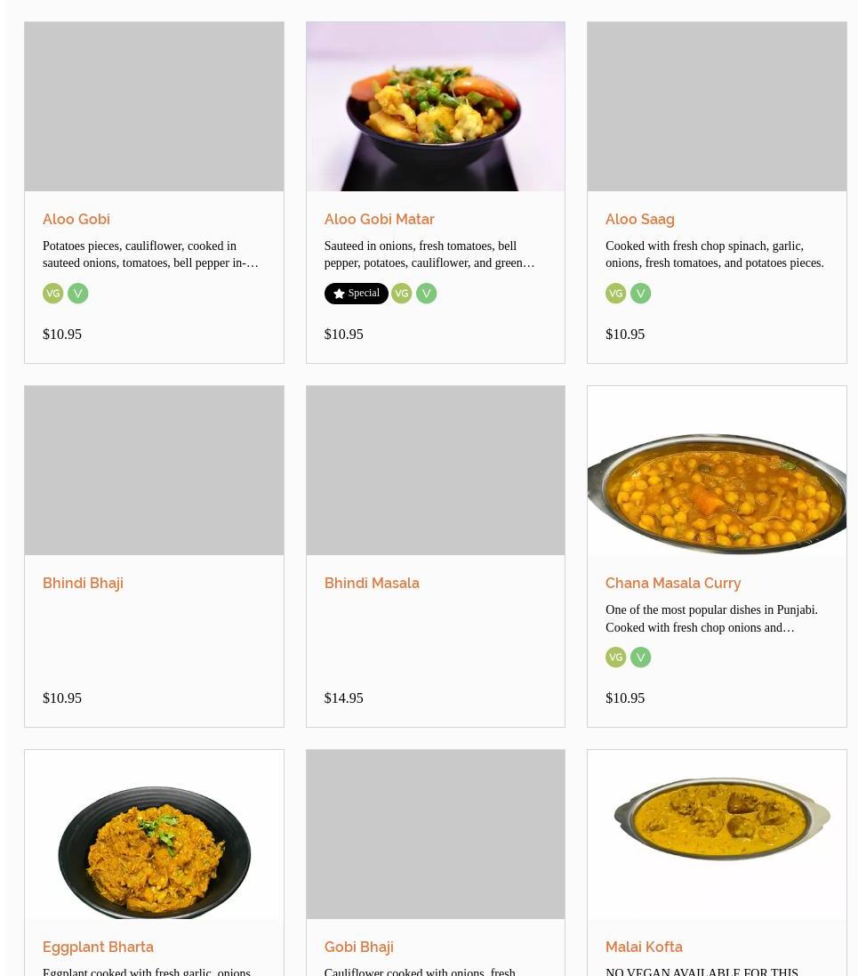The image size is (858, 976).
Task: Click the V badge on Aloo Gobi Matar
Action: [x=426, y=294]
